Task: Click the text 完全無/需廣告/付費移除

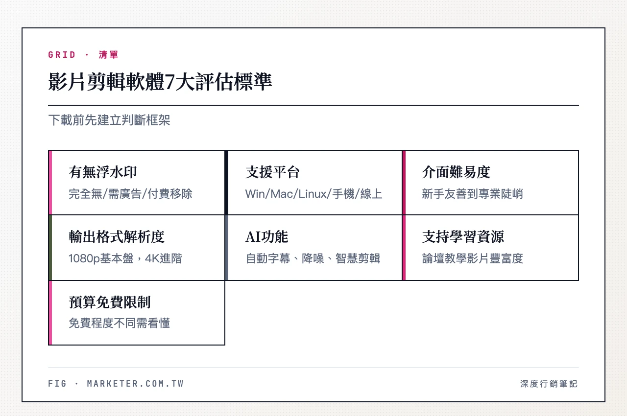Action: pyautogui.click(x=130, y=194)
